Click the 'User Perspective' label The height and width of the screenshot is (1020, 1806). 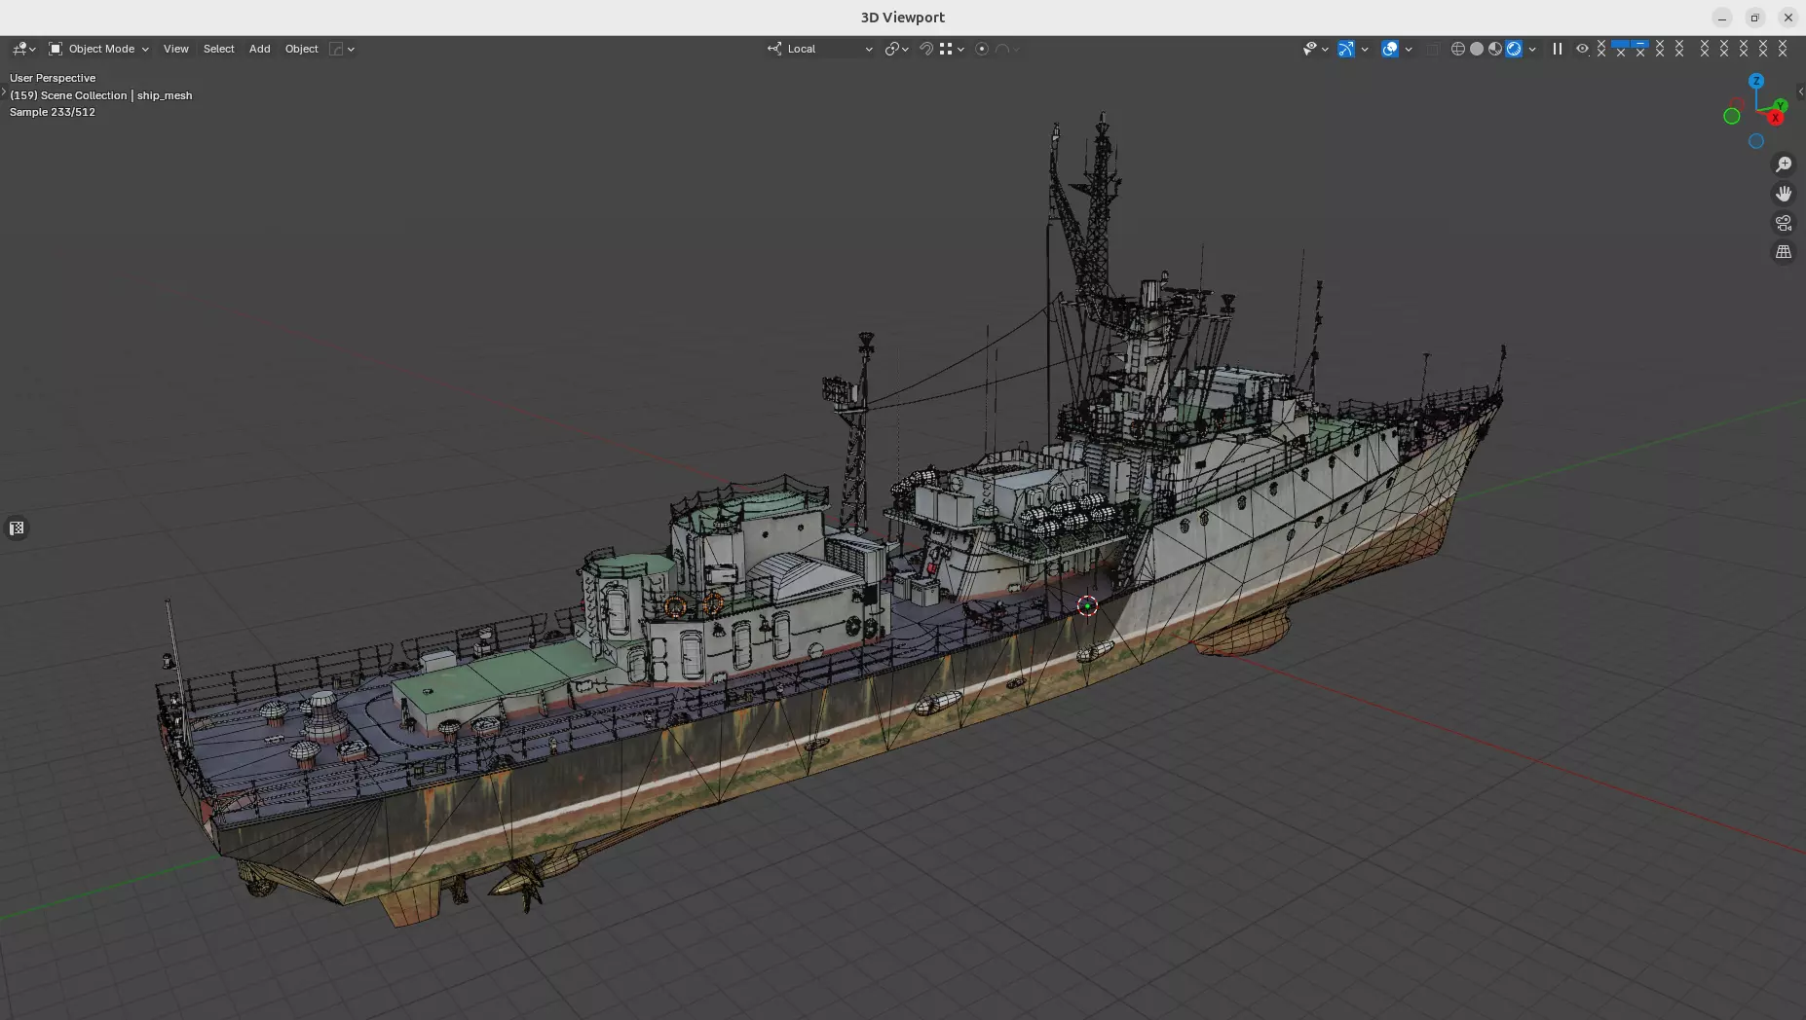pos(53,78)
